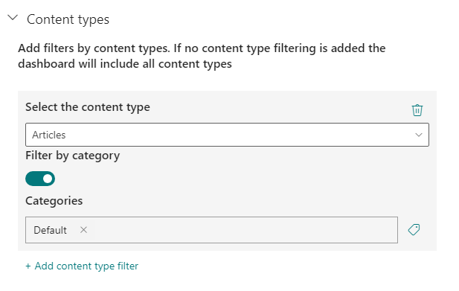Screen dimensions: 459x291
Task: Click the plus sign before Add content type filter
Action: pyautogui.click(x=28, y=266)
